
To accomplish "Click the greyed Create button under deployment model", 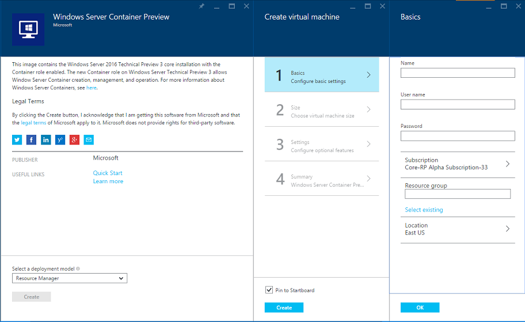I will (x=32, y=297).
